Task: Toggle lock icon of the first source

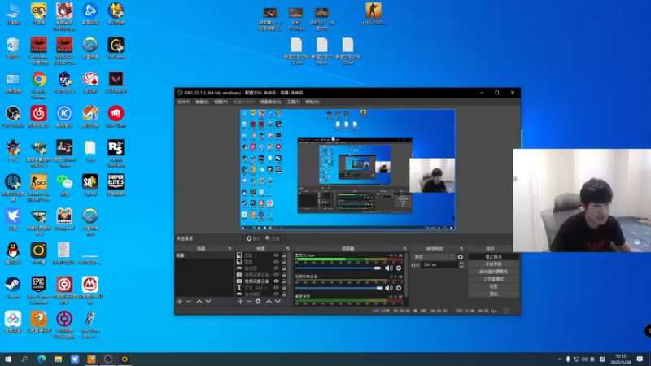Action: 286,255
